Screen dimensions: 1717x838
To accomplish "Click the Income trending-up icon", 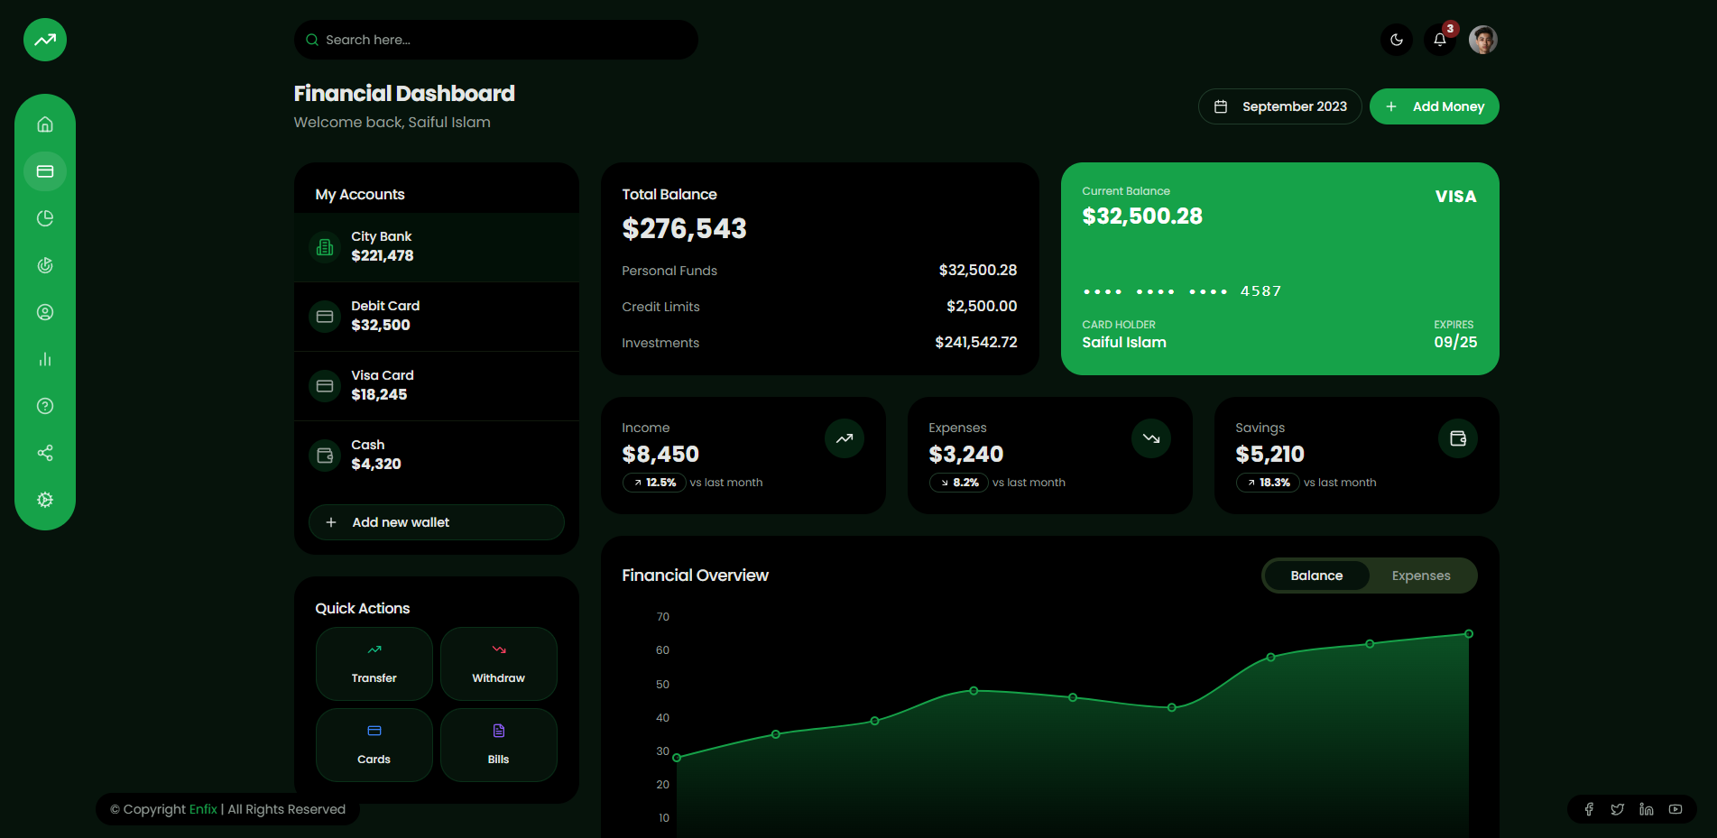I will pos(845,438).
